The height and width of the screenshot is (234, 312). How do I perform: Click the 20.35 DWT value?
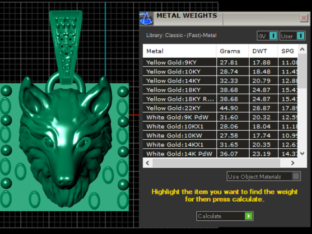pos(261,144)
